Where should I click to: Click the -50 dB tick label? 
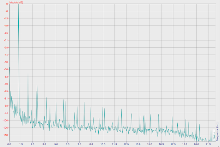(6, 62)
